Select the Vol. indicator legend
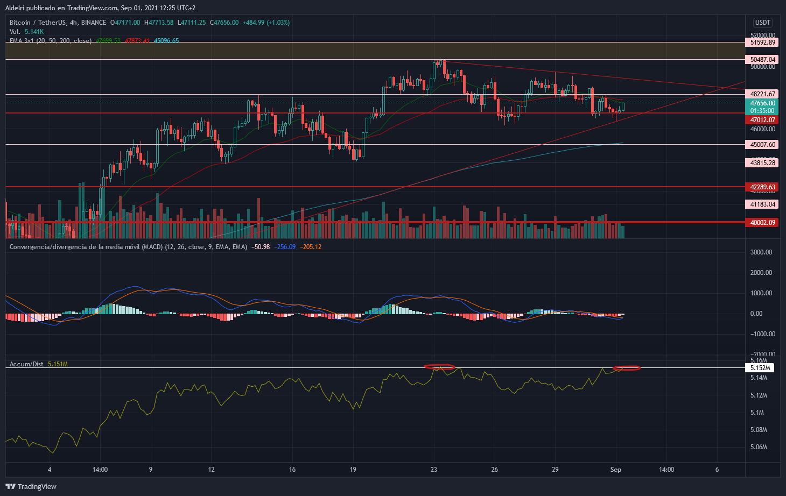 (x=15, y=32)
